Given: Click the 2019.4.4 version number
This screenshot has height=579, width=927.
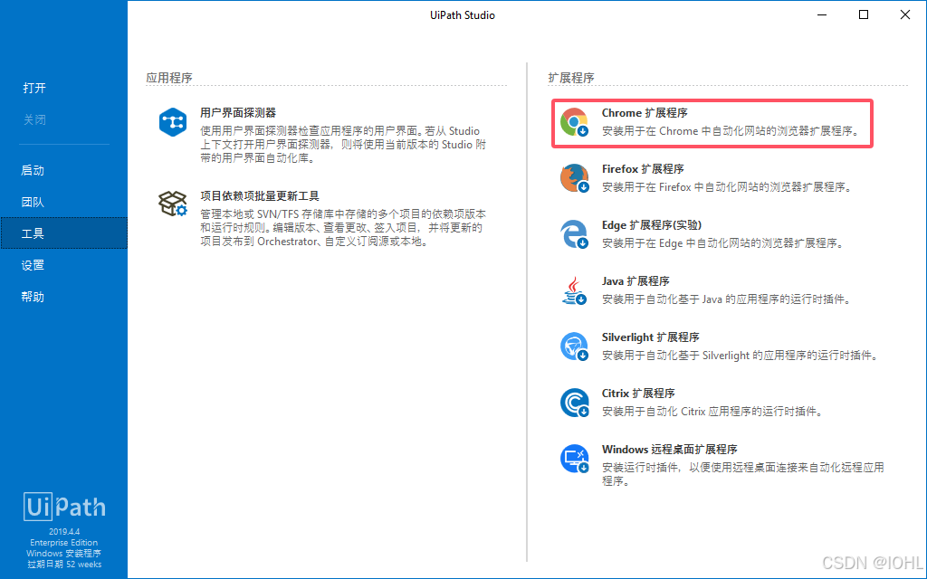Looking at the screenshot, I should 64,532.
